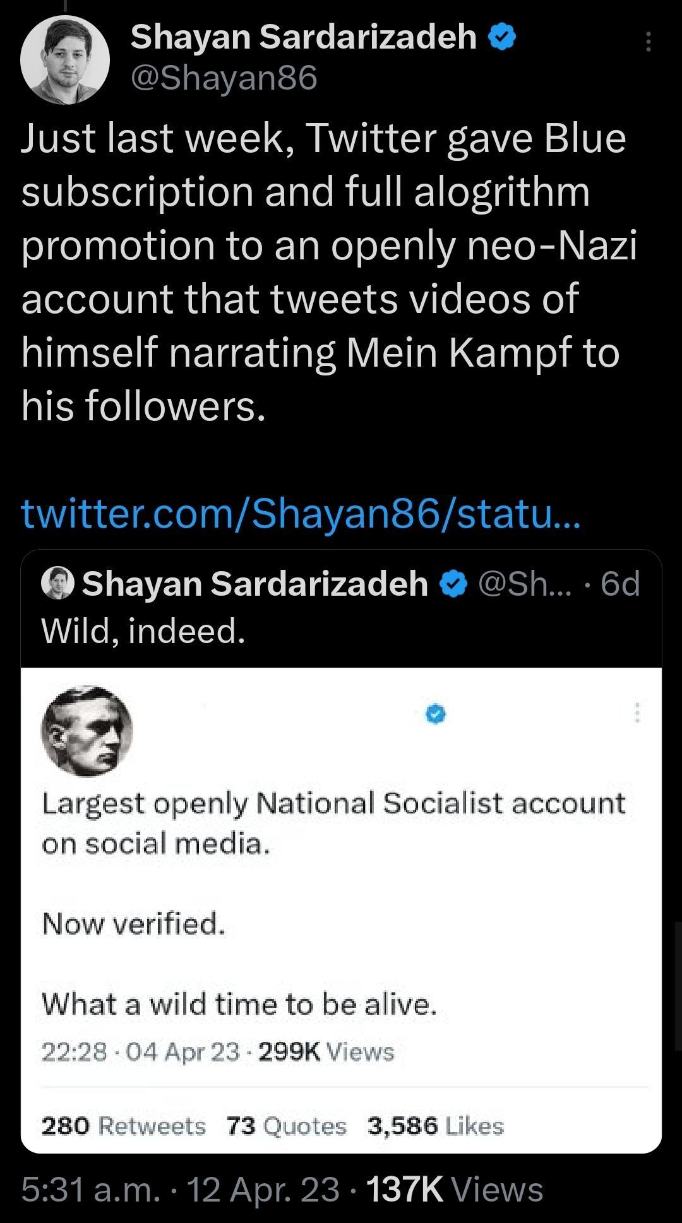The image size is (682, 1223).
Task: Click the 5:31 a.m. timestamp
Action: pyautogui.click(x=88, y=1190)
